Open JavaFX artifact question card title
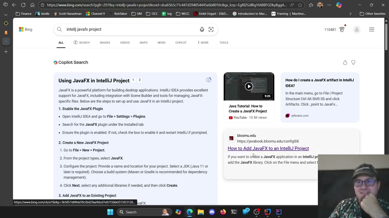389x218 pixels. click(320, 83)
